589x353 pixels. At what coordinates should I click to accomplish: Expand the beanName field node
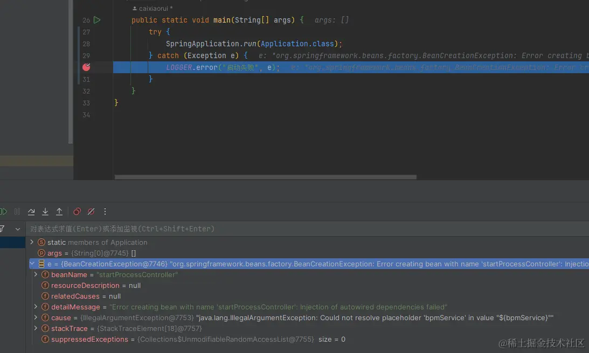point(36,274)
